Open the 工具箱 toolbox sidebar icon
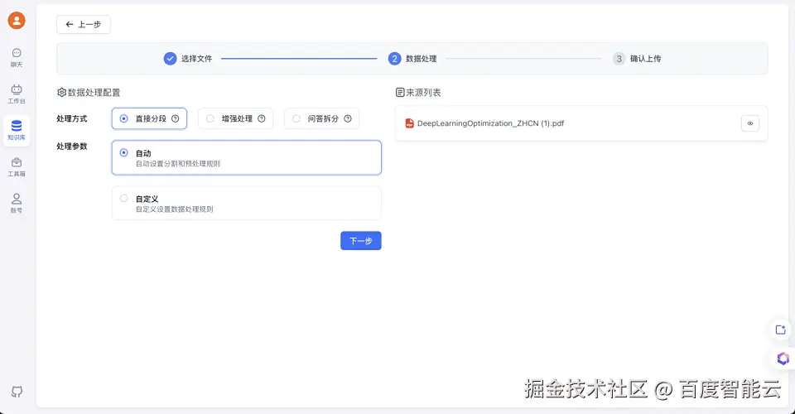Screen dimensions: 795x414 (x=17, y=167)
